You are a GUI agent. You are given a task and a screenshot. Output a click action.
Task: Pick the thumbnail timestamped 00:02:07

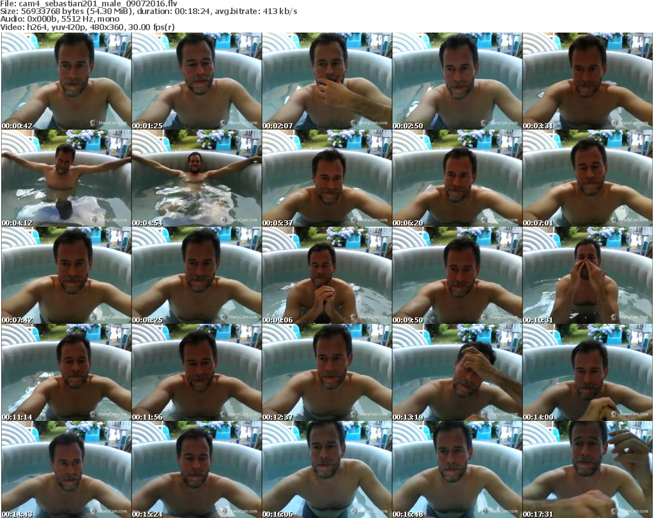326,81
